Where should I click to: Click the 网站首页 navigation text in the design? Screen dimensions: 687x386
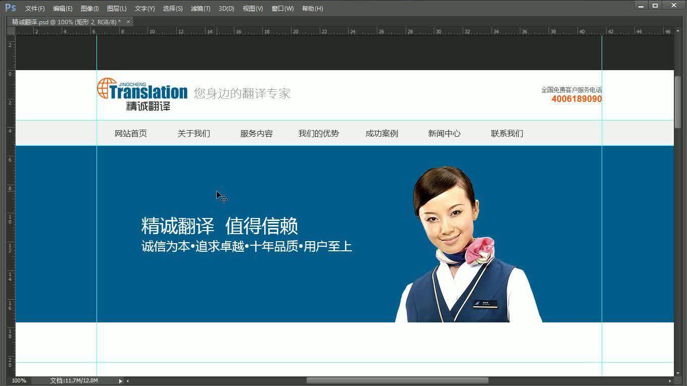131,133
